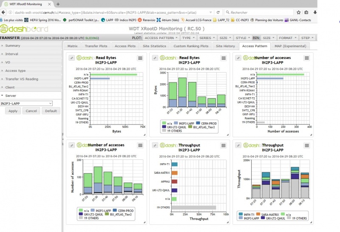Open menu icon on Number of accesses time chart
This screenshot has height=232, width=340.
(140, 145)
